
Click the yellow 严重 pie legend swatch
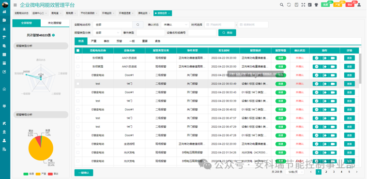point(38,174)
